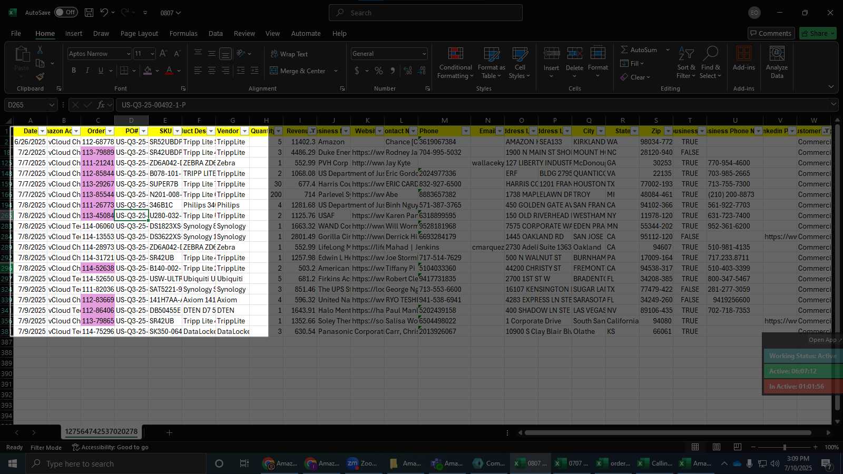This screenshot has height=474, width=843.
Task: Select sheet tab 127564742537020278
Action: 101,431
